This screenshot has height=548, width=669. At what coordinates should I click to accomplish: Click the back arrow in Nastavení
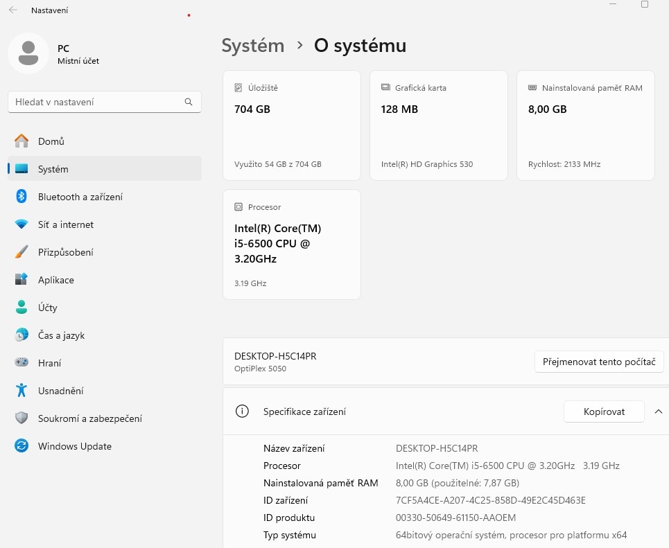coord(13,10)
